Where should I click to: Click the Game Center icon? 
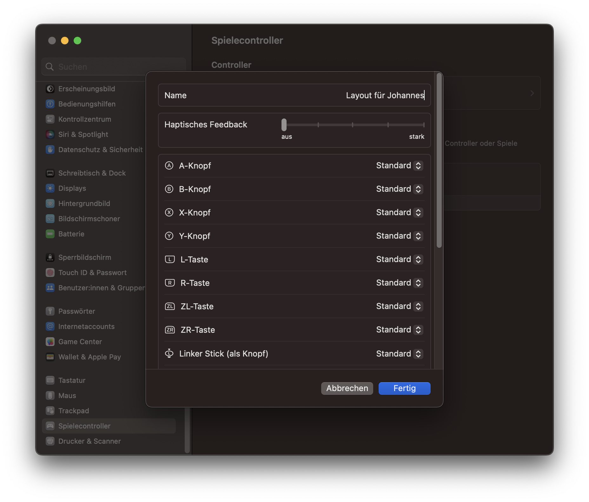click(x=50, y=342)
